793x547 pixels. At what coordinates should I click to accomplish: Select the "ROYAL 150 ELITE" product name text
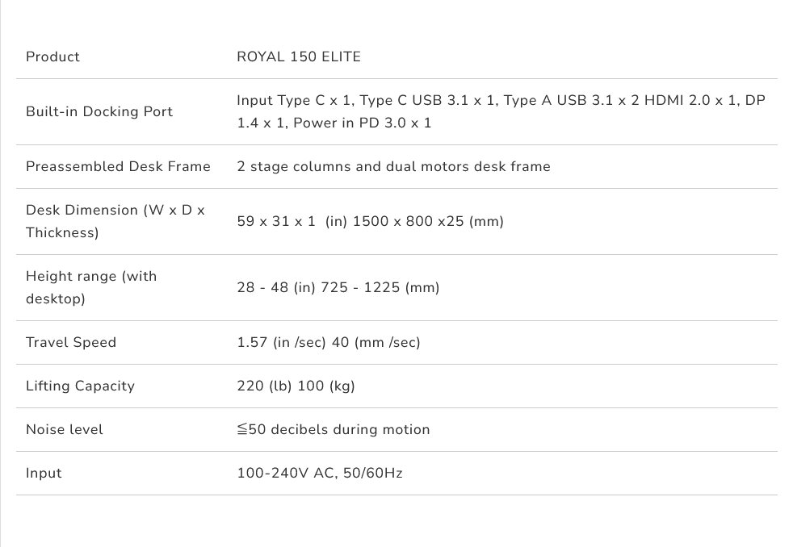pos(299,56)
